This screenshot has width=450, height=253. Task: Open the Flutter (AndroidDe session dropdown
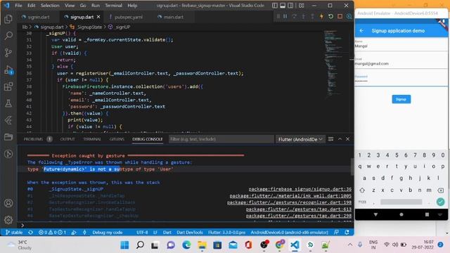pyautogui.click(x=300, y=139)
